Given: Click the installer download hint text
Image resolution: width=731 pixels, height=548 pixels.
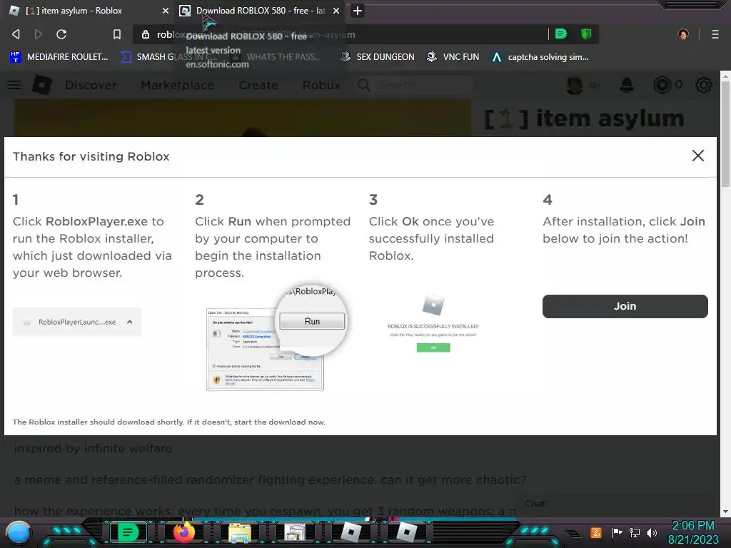Looking at the screenshot, I should tap(168, 422).
